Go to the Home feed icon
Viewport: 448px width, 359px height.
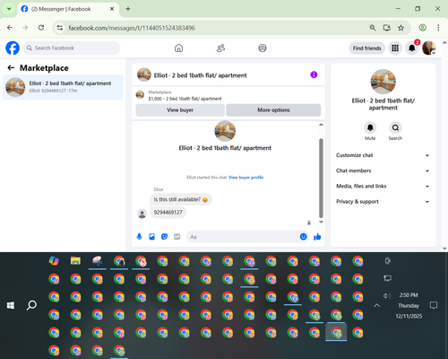pos(178,48)
